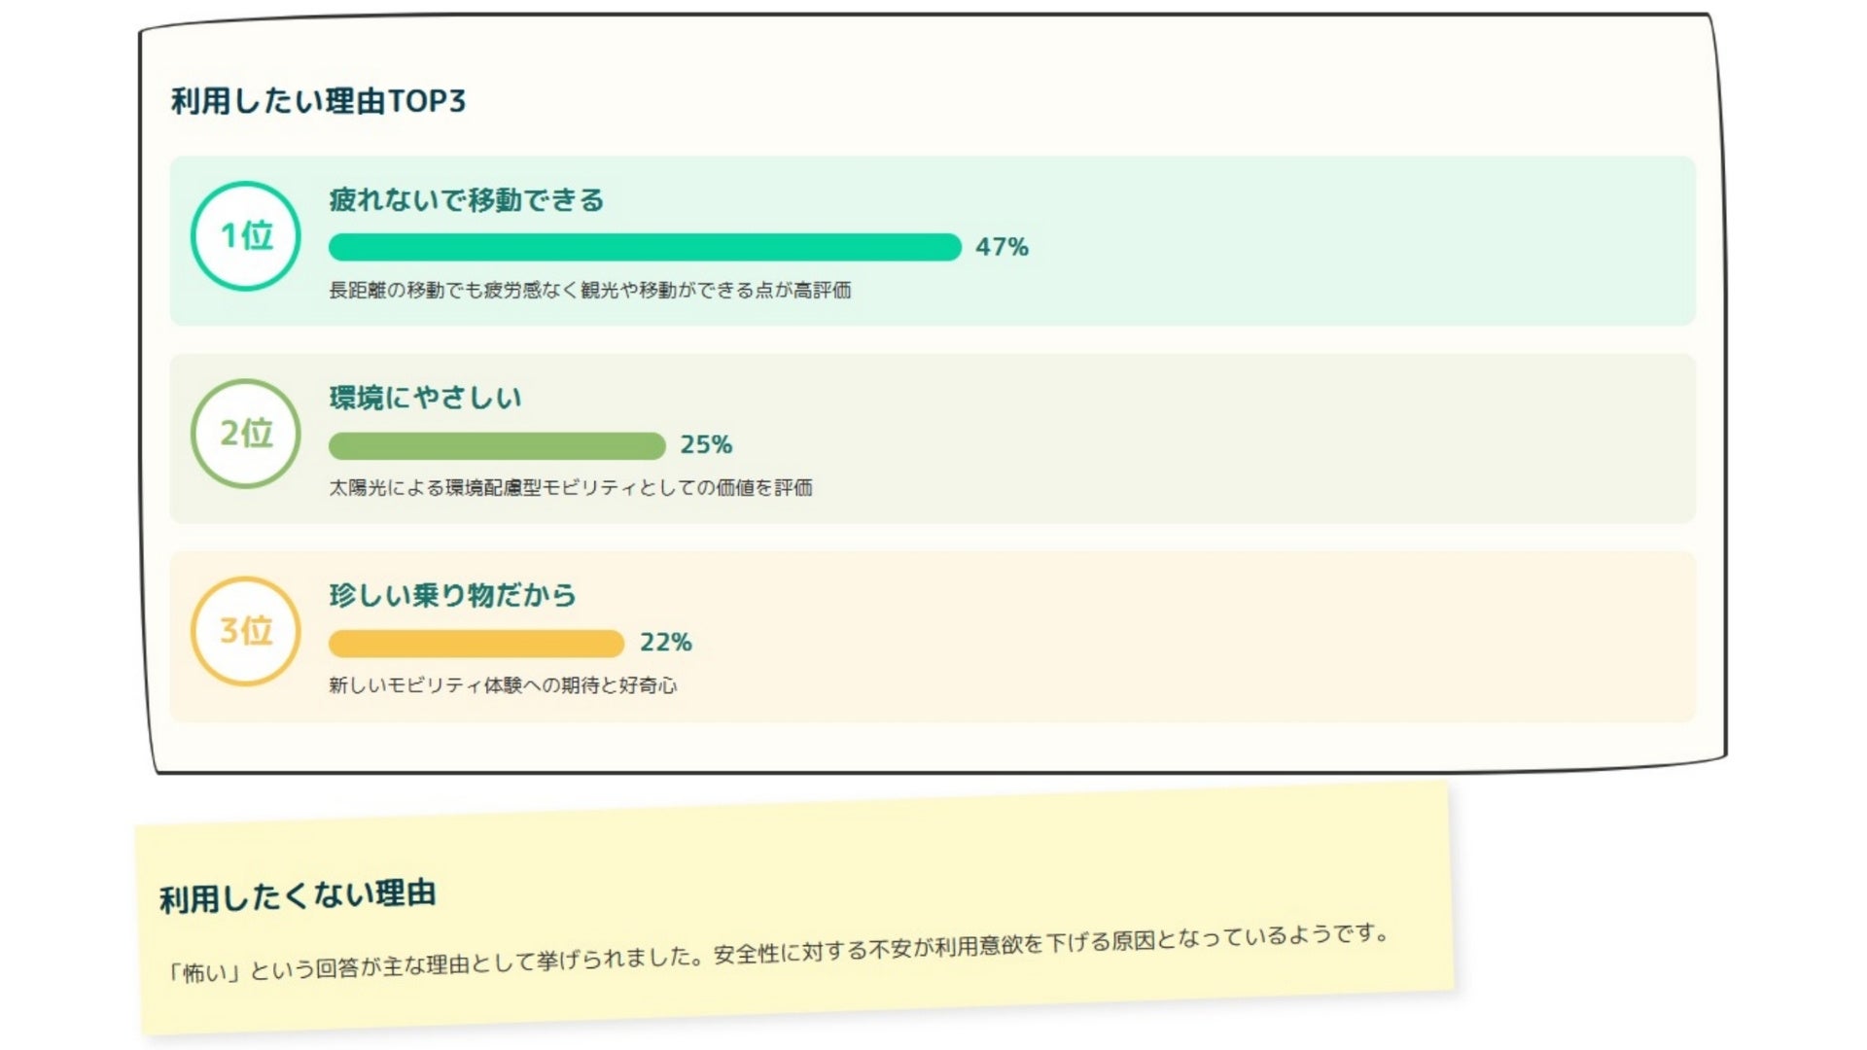
Task: Click the green 25% progress bar
Action: (497, 445)
